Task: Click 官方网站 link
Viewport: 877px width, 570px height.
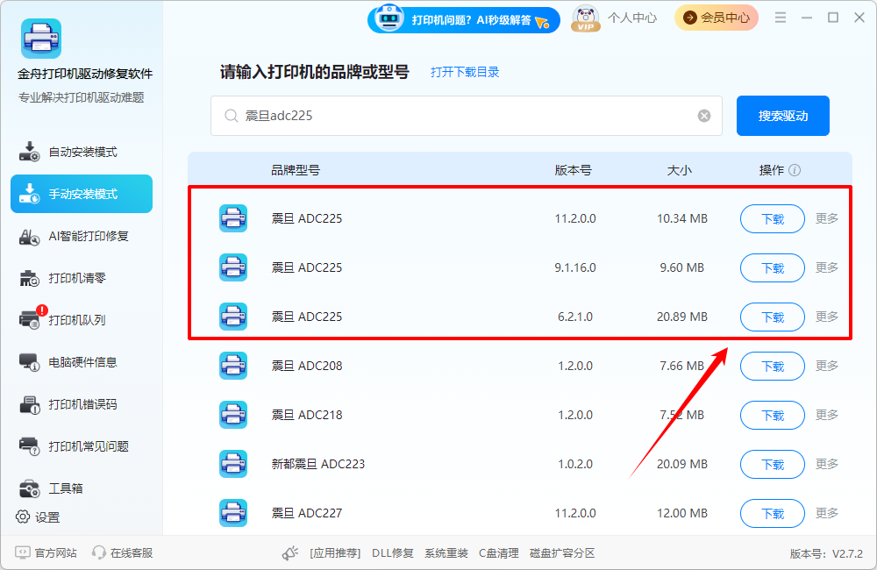Action: click(55, 552)
